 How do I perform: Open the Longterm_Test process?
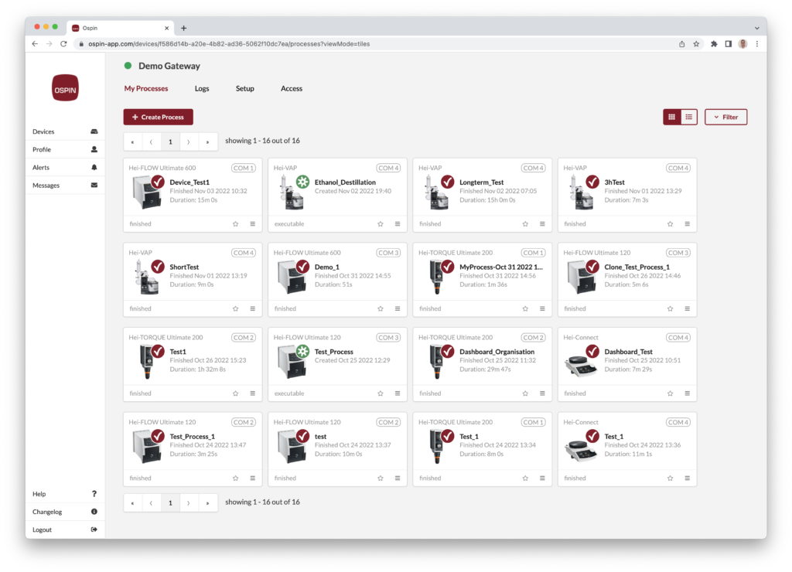pyautogui.click(x=481, y=182)
